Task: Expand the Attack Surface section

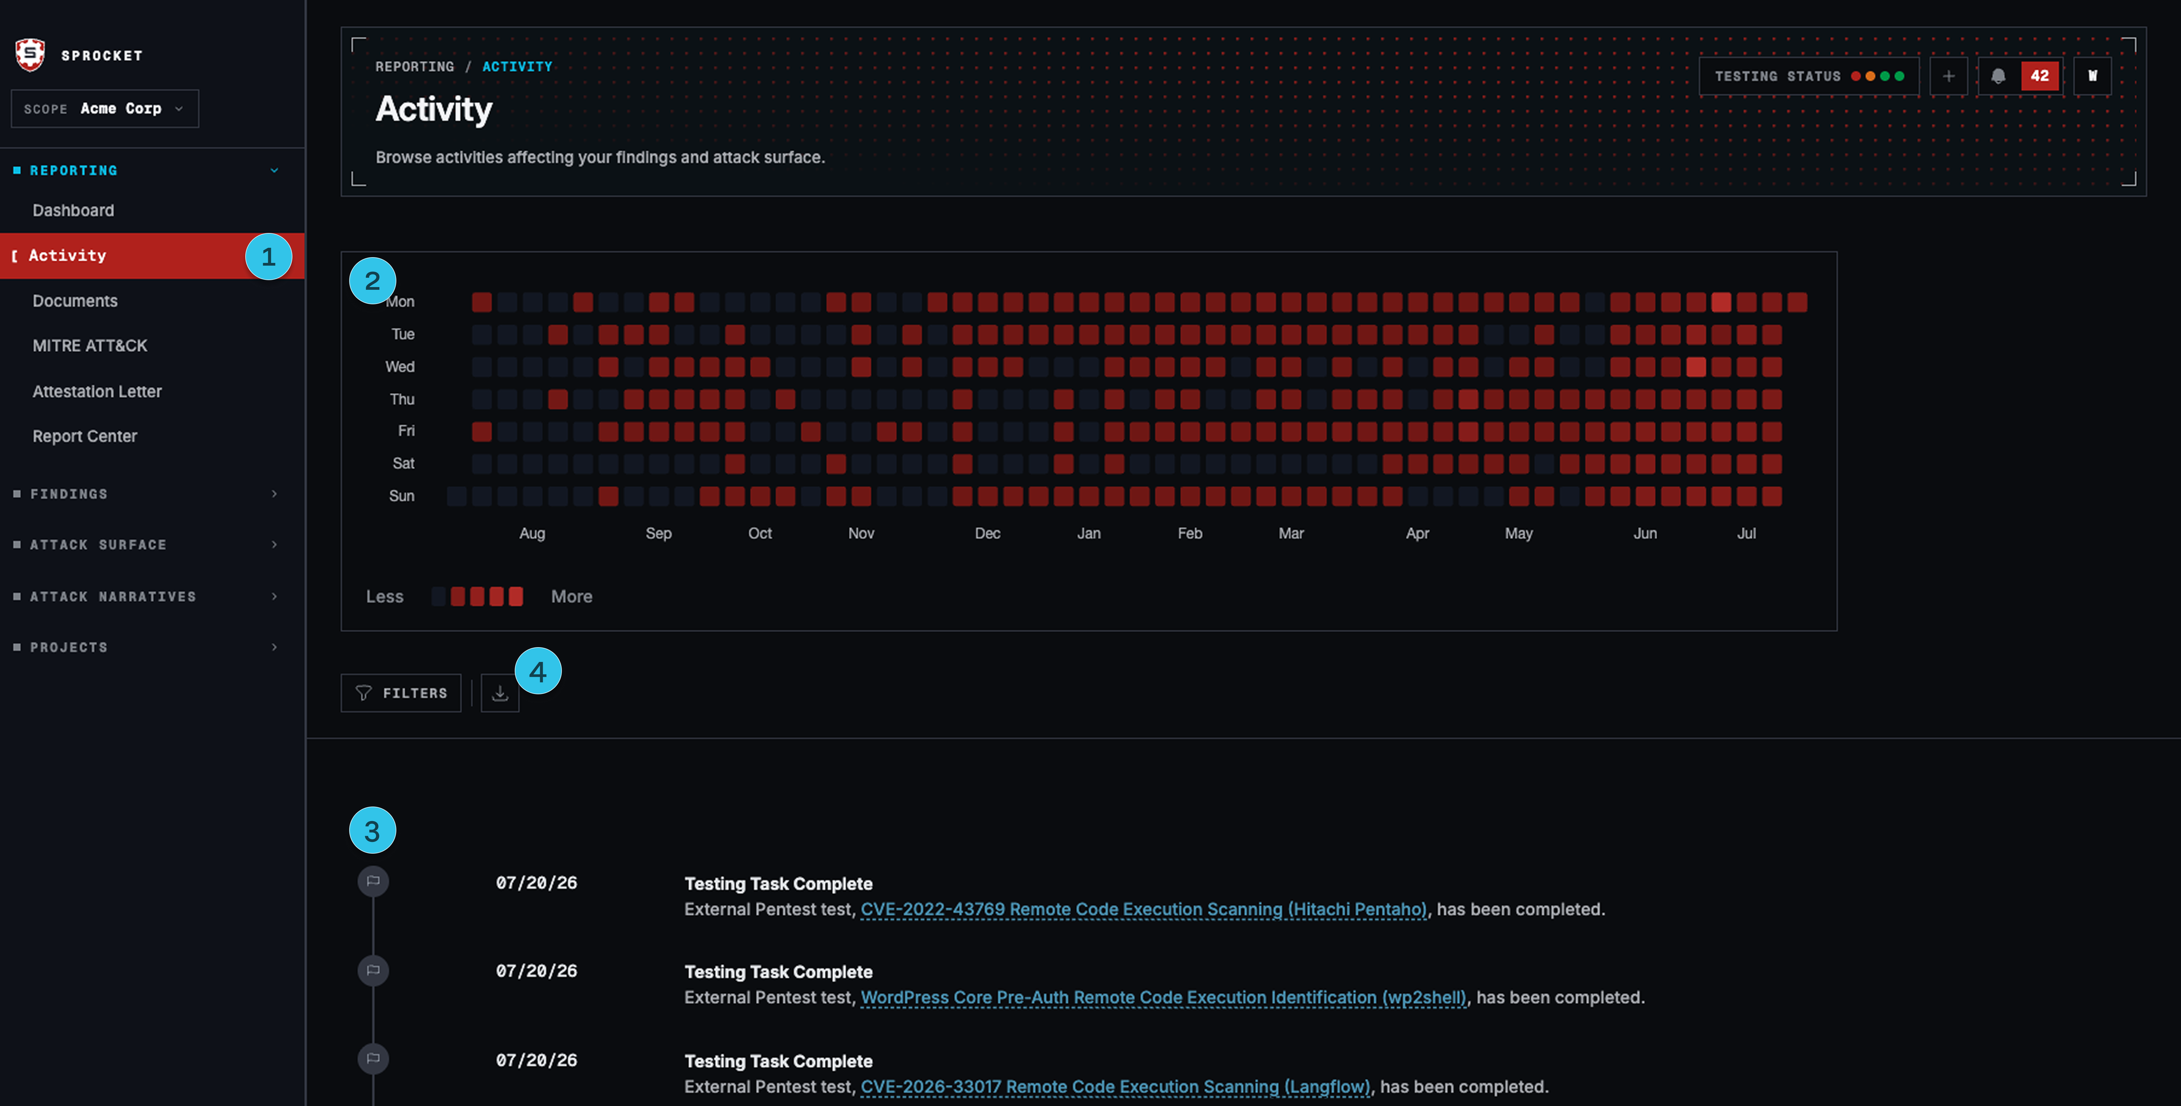Action: tap(153, 544)
